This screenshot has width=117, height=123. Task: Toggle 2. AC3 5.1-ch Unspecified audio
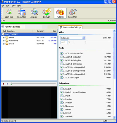point(61,71)
